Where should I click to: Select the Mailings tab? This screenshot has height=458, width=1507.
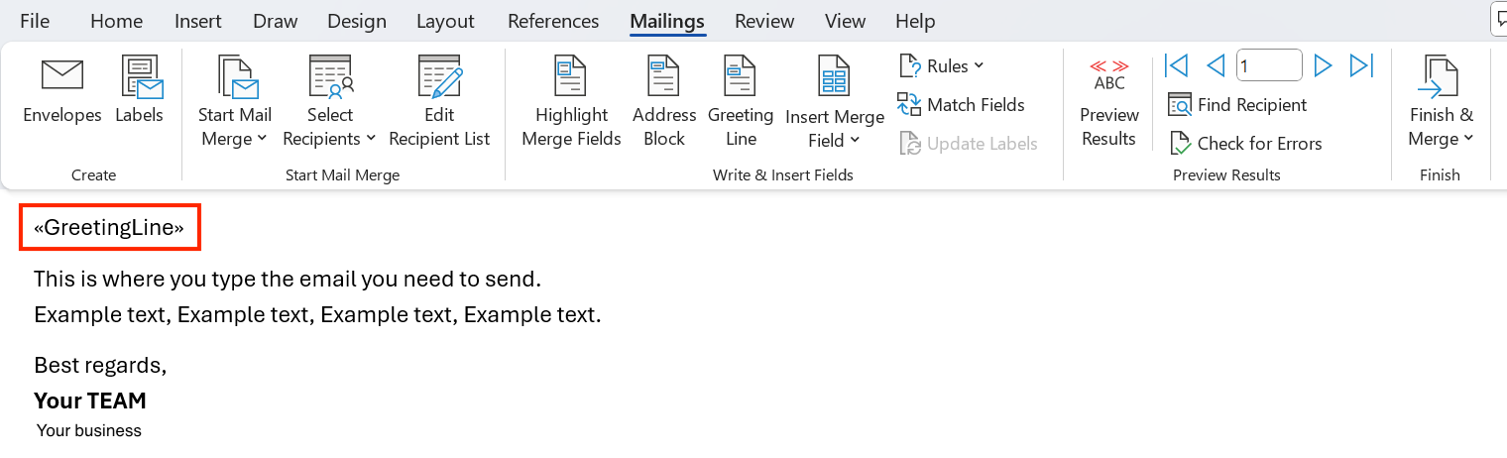click(667, 21)
